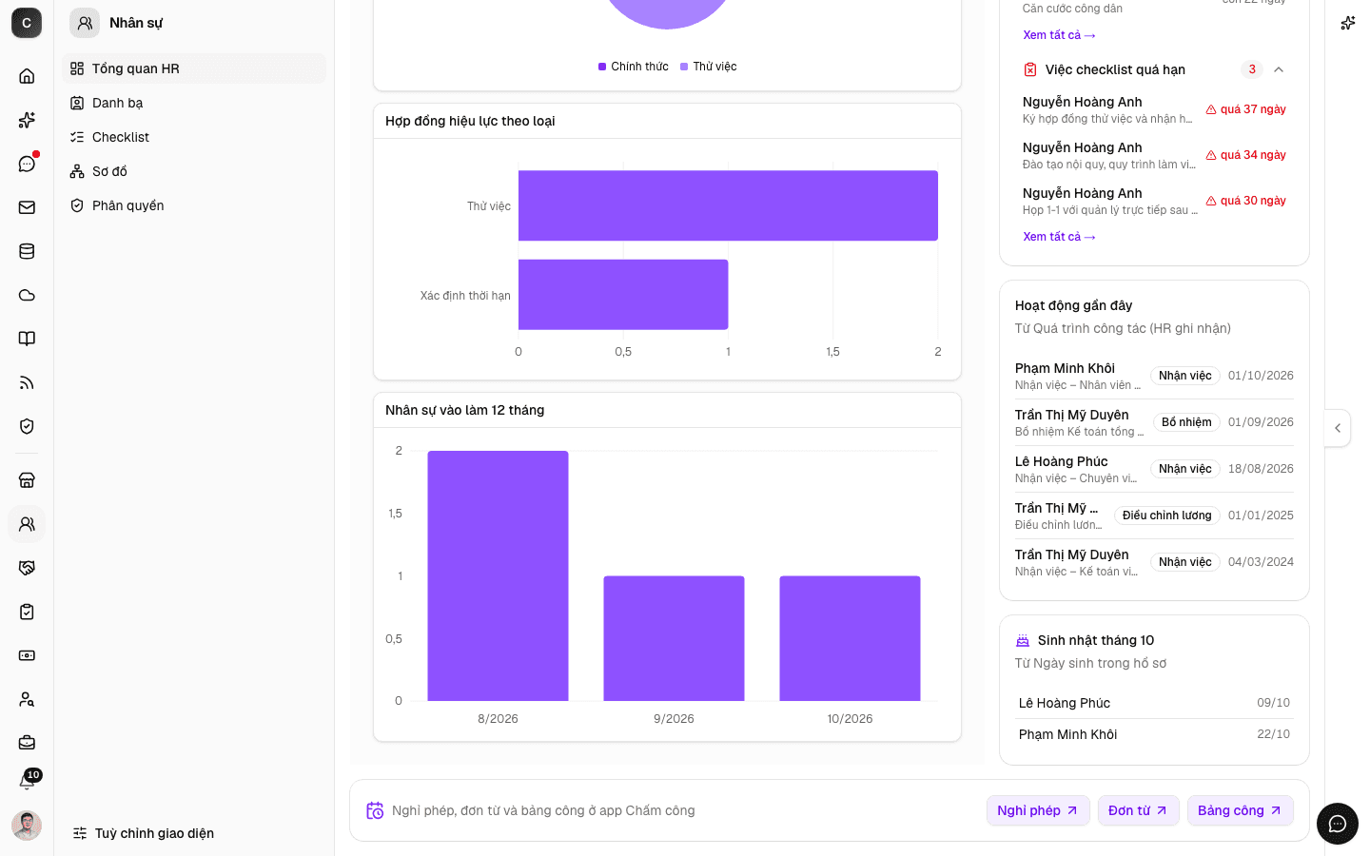This screenshot has width=1370, height=856.
Task: Open the banknote payroll icon in rail
Action: [27, 655]
